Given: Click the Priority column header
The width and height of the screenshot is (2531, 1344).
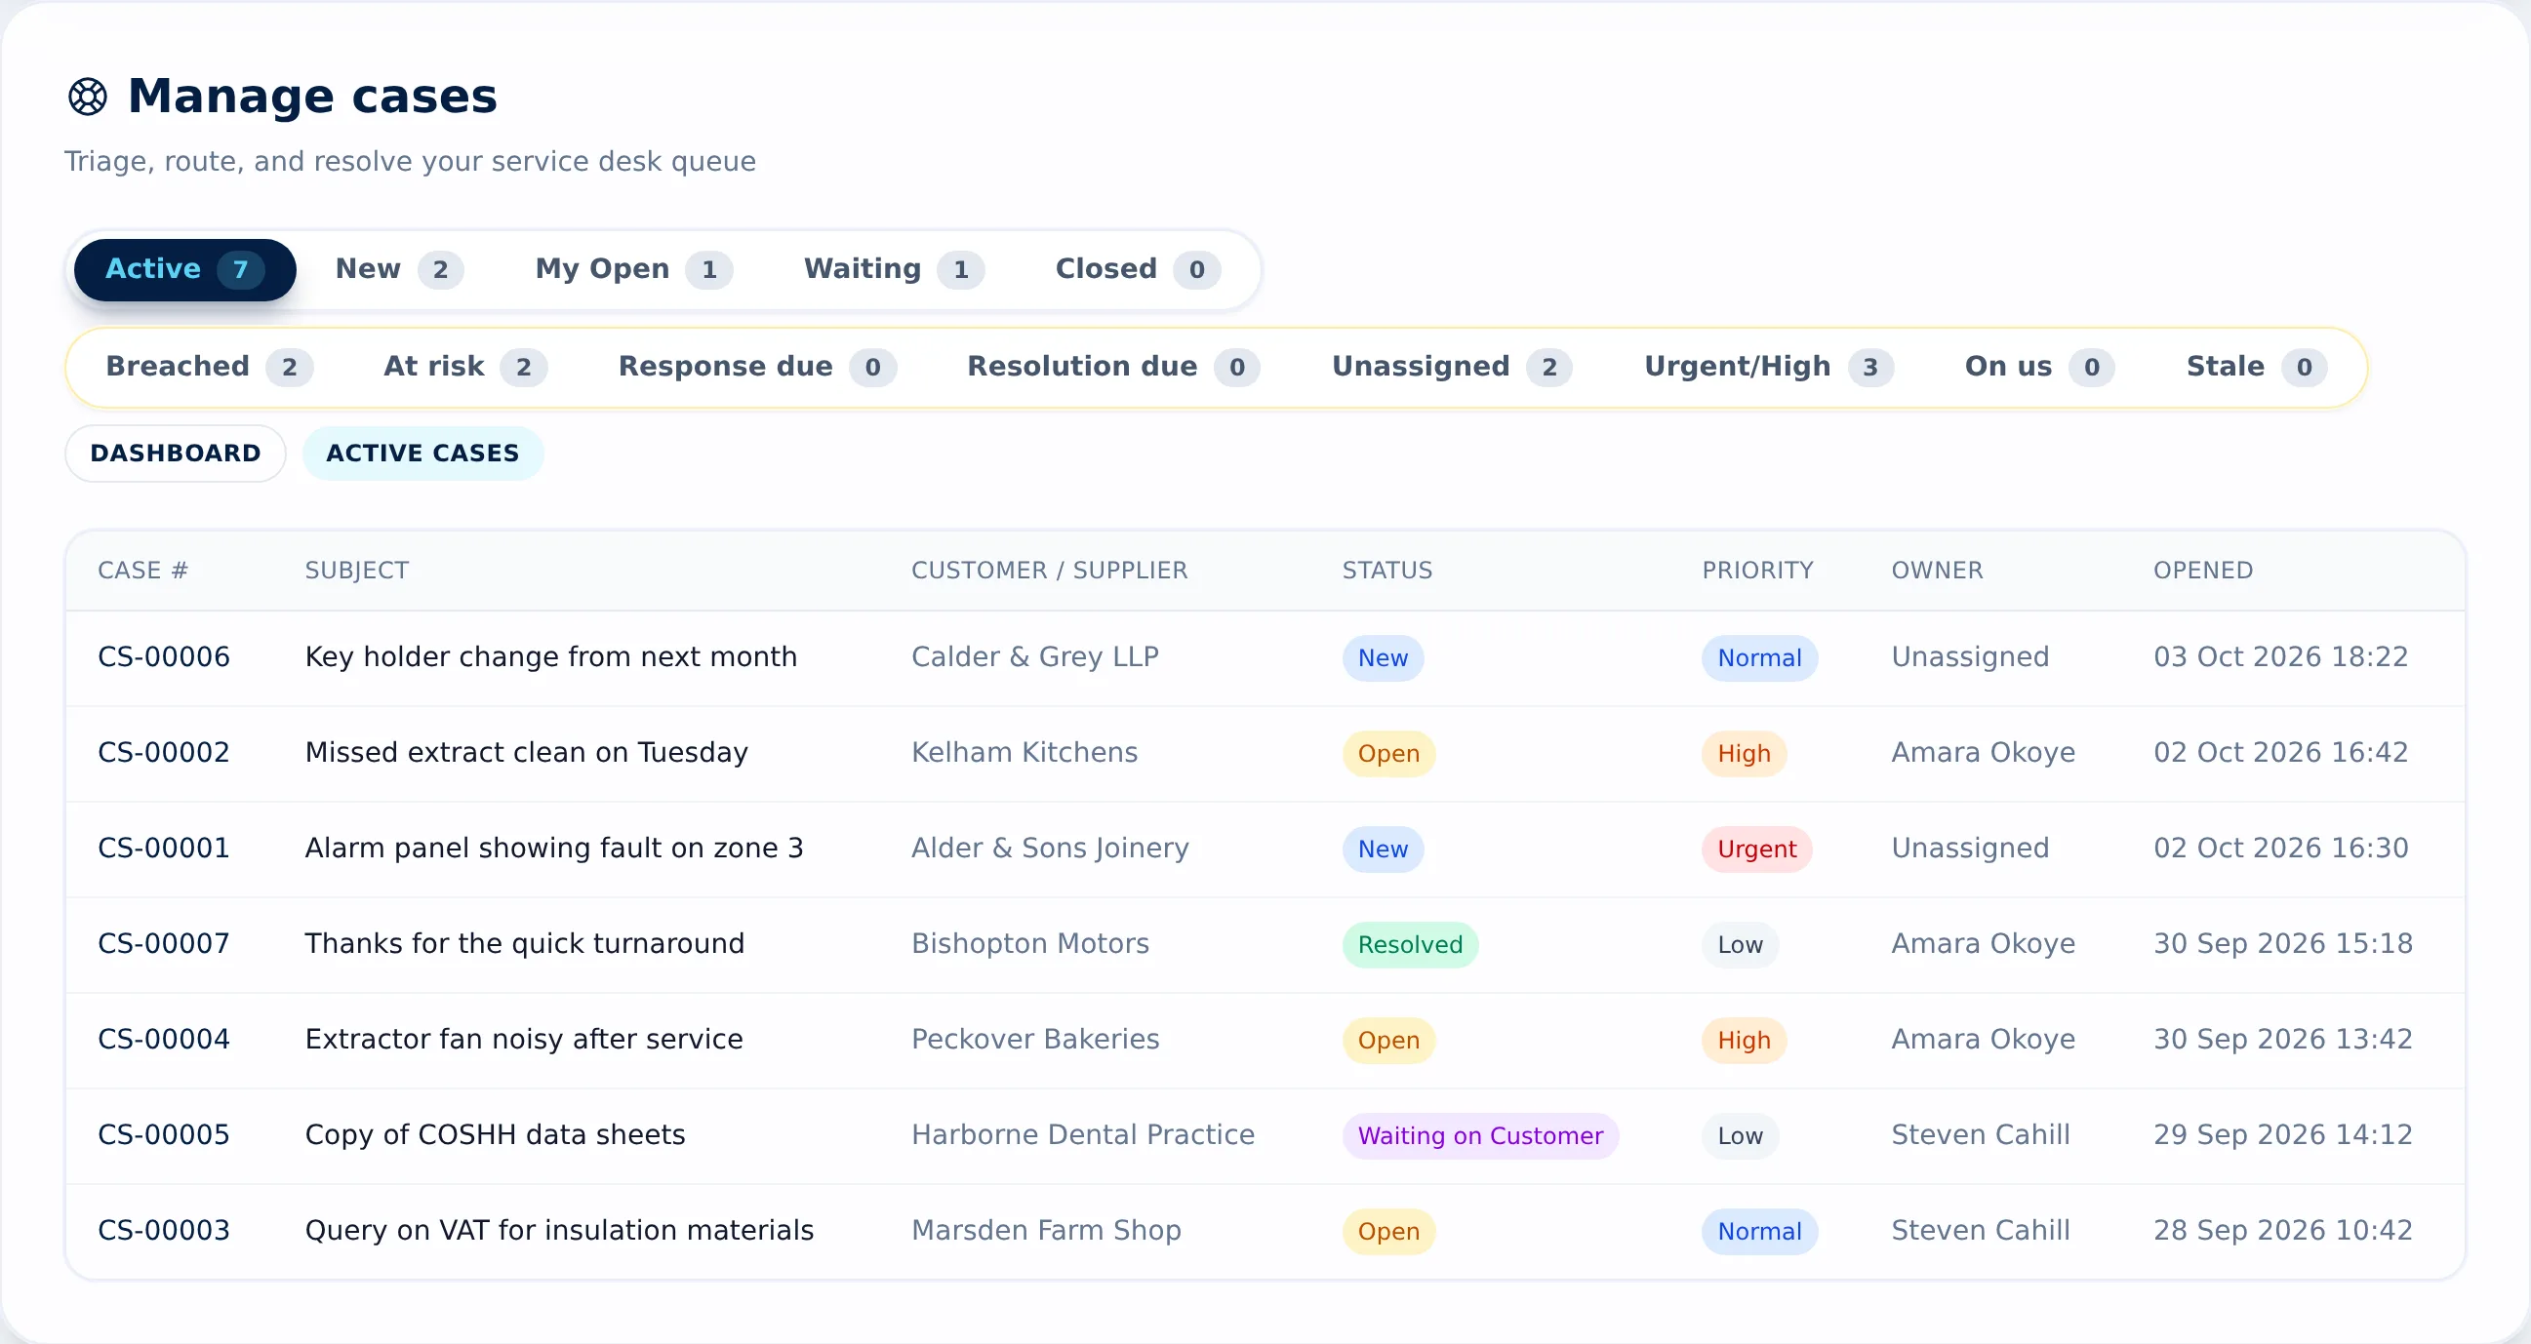Looking at the screenshot, I should coord(1758,570).
